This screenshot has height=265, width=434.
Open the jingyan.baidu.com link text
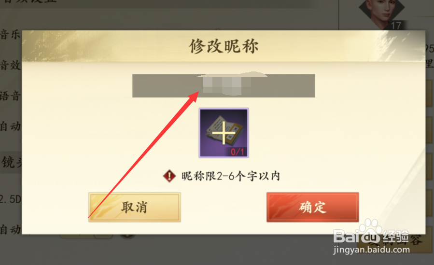pos(371,250)
